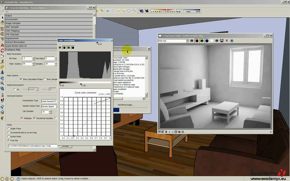Viewport: 290px width, 181px height.
Task: Click the circled V icon in V-Ray toolbar
Action: [x=113, y=11]
